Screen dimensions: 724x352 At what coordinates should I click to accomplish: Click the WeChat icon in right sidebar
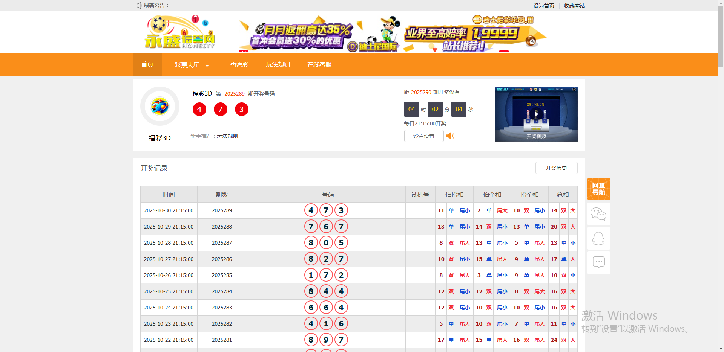pos(598,214)
